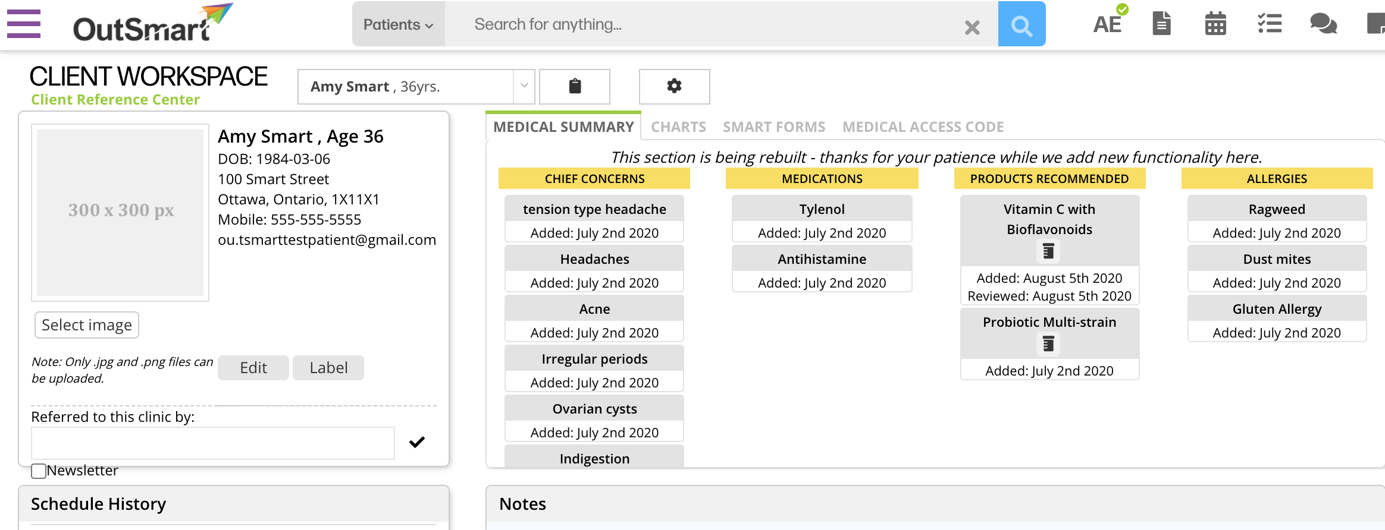The image size is (1385, 530).
Task: Click the Client Reference Center subtitle
Action: pos(115,99)
